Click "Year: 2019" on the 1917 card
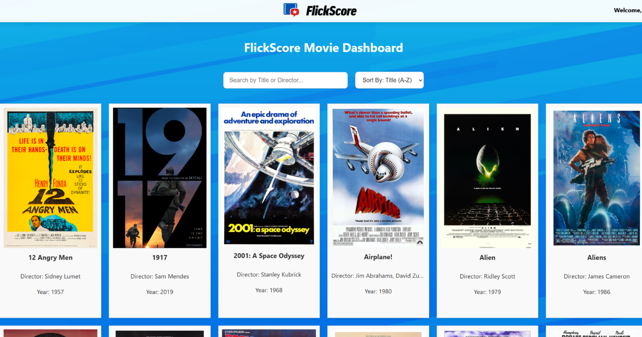The width and height of the screenshot is (642, 337). pyautogui.click(x=160, y=292)
